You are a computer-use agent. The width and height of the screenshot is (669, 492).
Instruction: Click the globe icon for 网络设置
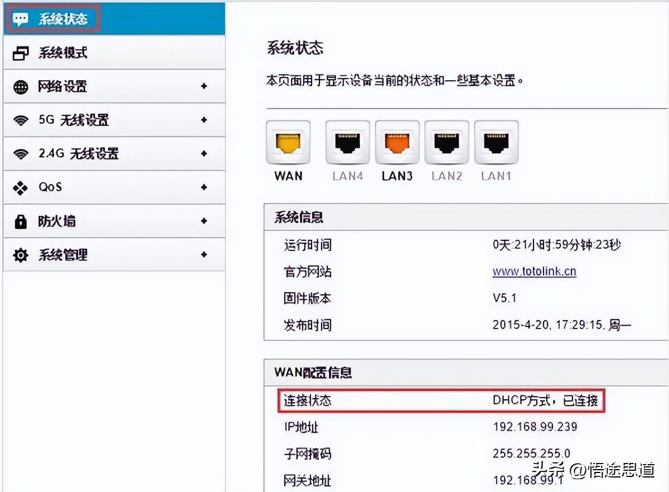[x=20, y=86]
